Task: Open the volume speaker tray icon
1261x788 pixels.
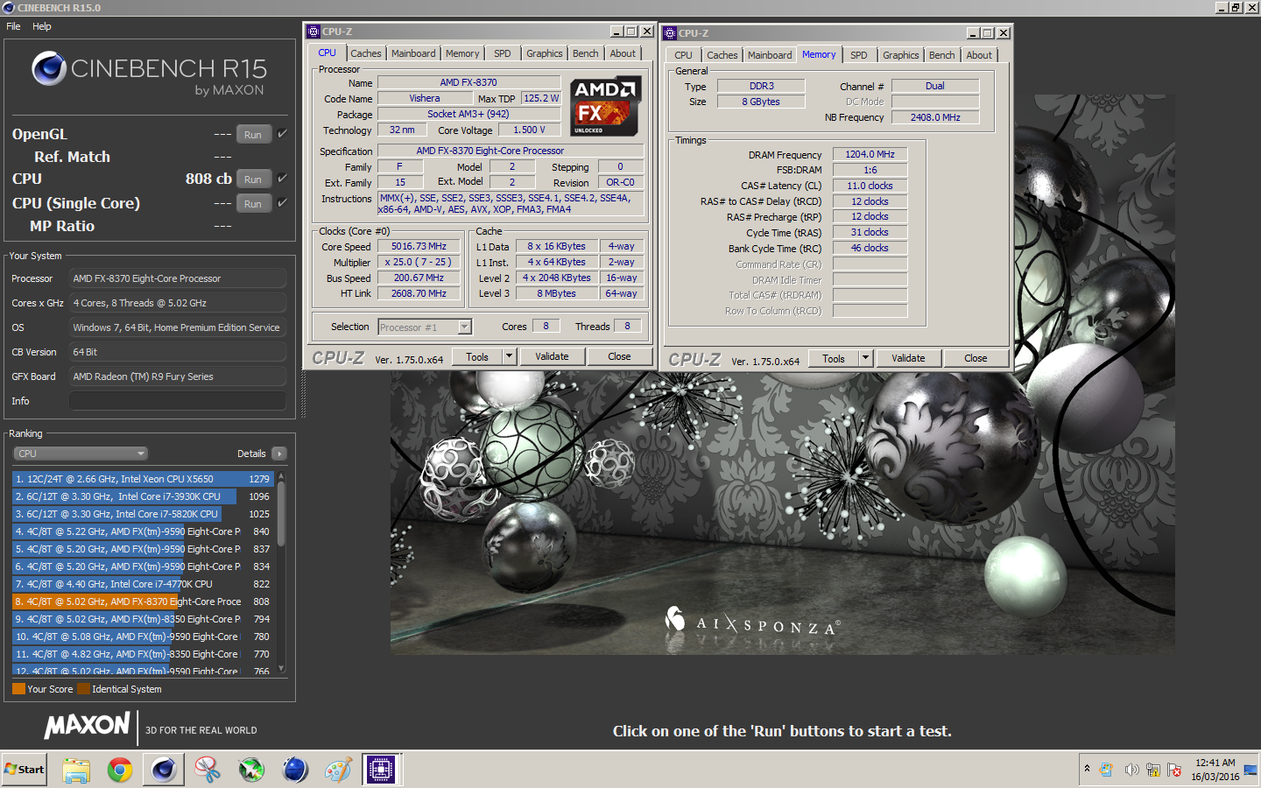Action: point(1131,770)
